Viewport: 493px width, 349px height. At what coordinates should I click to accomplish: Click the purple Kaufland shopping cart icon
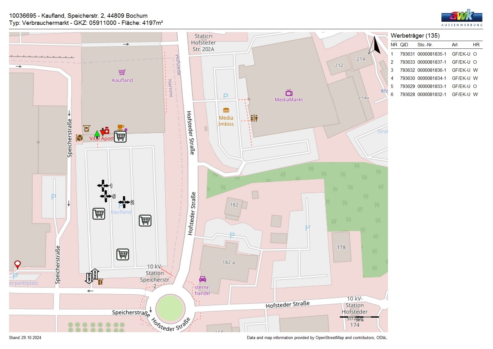[x=122, y=72]
